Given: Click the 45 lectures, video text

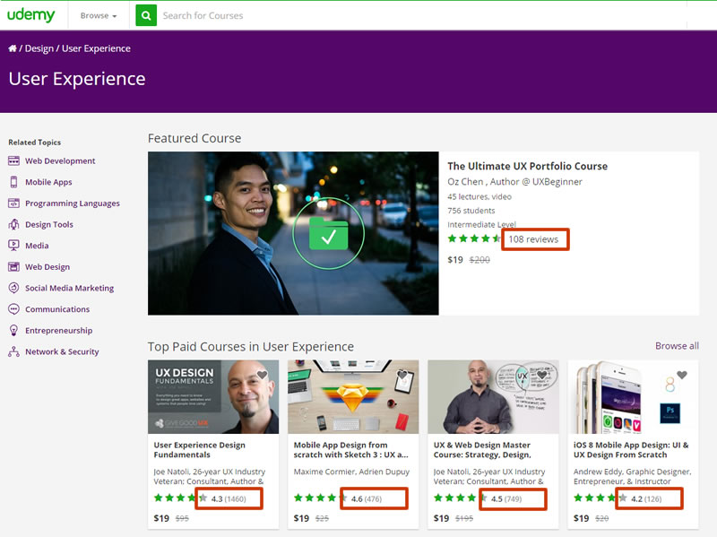Looking at the screenshot, I should coord(479,196).
